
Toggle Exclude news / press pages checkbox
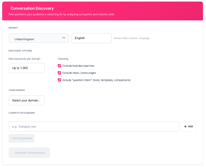coord(59,73)
